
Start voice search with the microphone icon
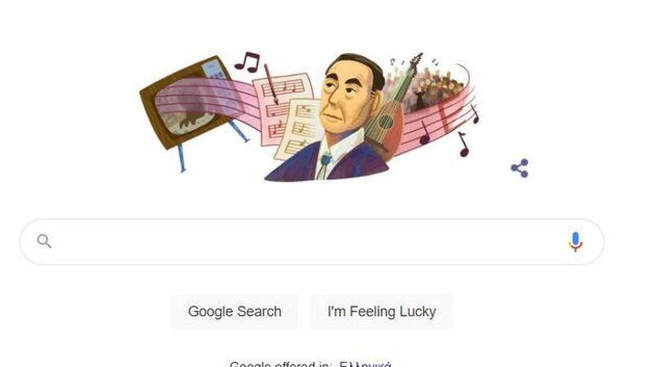tap(575, 242)
